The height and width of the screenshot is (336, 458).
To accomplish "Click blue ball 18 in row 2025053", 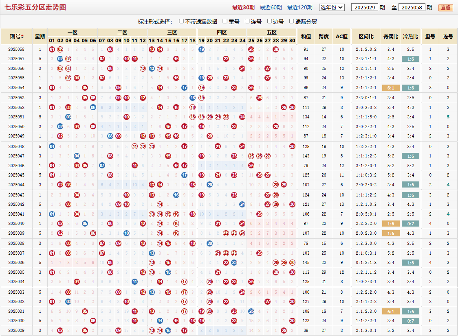I will [192, 98].
